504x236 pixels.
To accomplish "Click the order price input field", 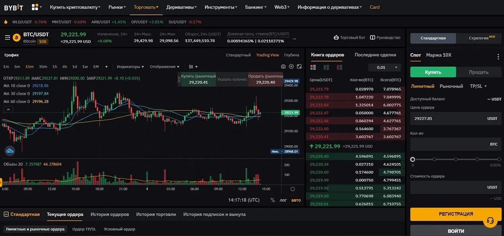I will (456, 119).
